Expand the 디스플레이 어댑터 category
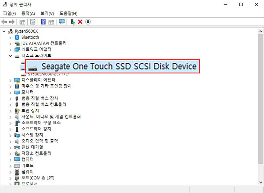 (11, 81)
